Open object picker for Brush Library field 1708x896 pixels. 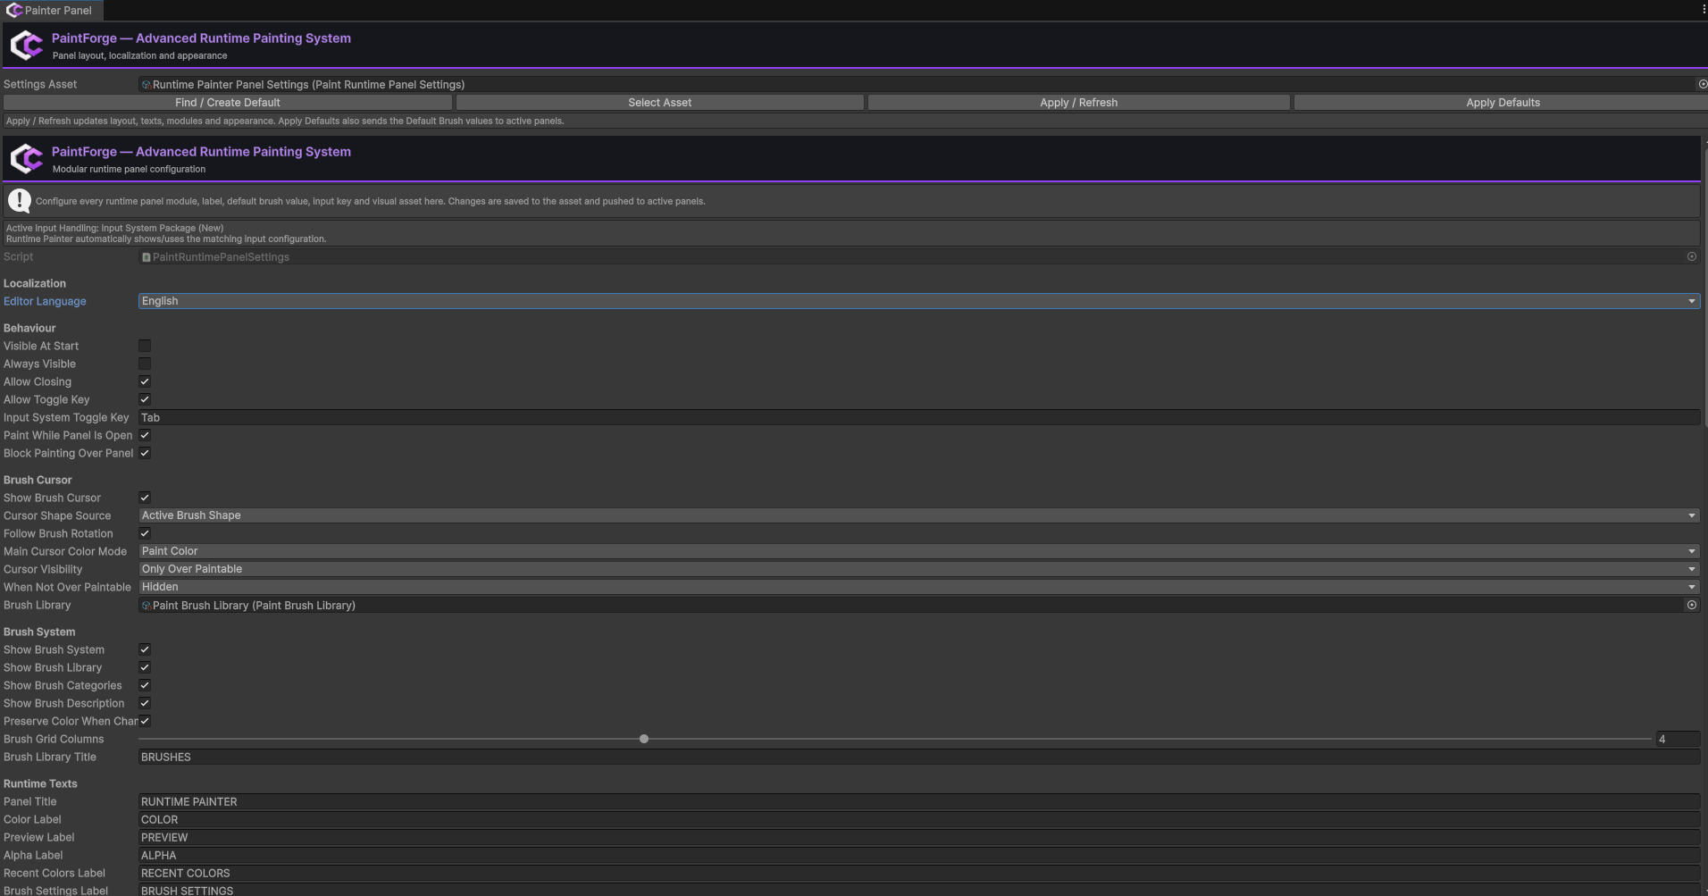[1691, 605]
